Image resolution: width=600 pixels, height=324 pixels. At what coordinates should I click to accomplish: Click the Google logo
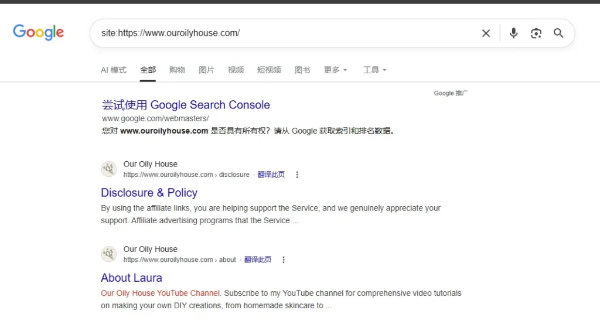pyautogui.click(x=38, y=32)
